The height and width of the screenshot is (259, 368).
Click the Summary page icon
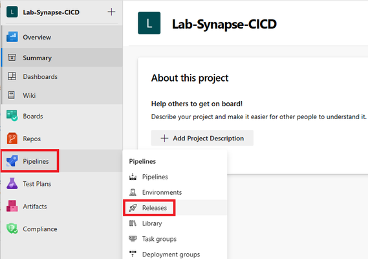click(x=12, y=58)
